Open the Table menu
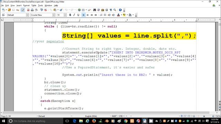221x124 pixels. [x=34, y=6]
